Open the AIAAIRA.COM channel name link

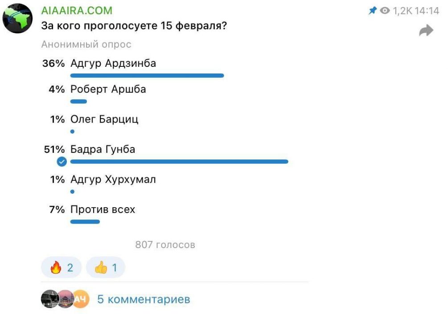(x=77, y=11)
